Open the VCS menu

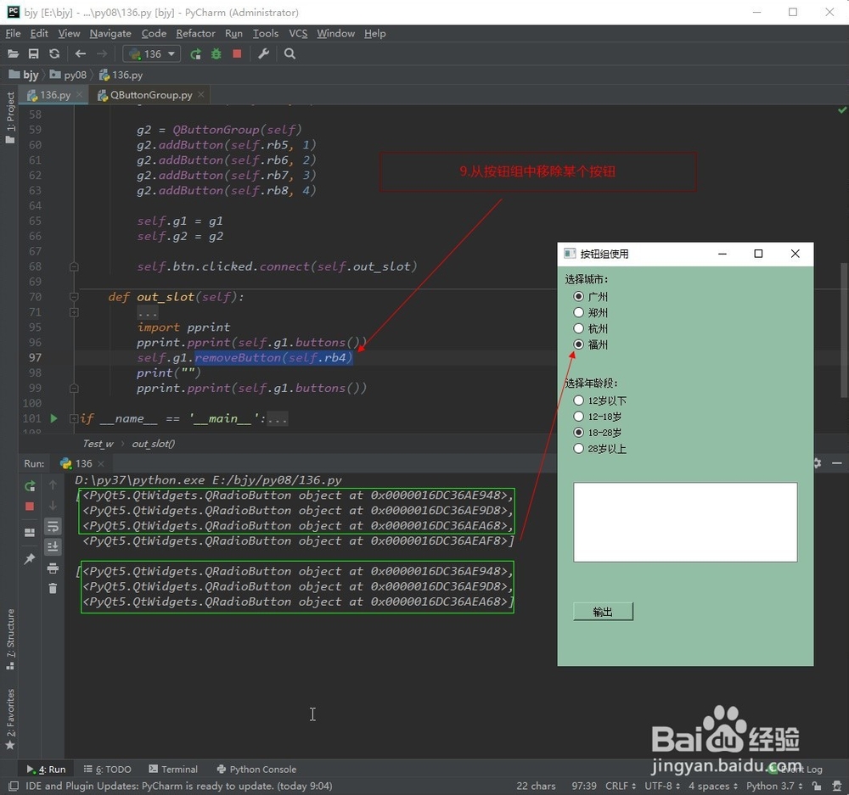tap(298, 34)
